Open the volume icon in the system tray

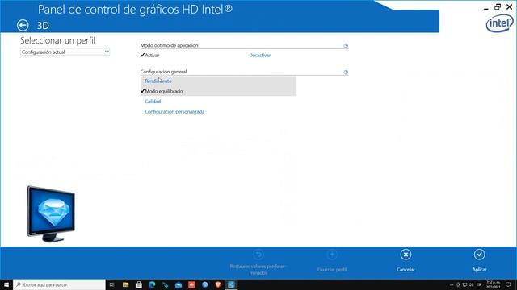coord(471,284)
